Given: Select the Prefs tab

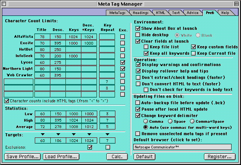Looking at the screenshot, I should click(210, 13).
